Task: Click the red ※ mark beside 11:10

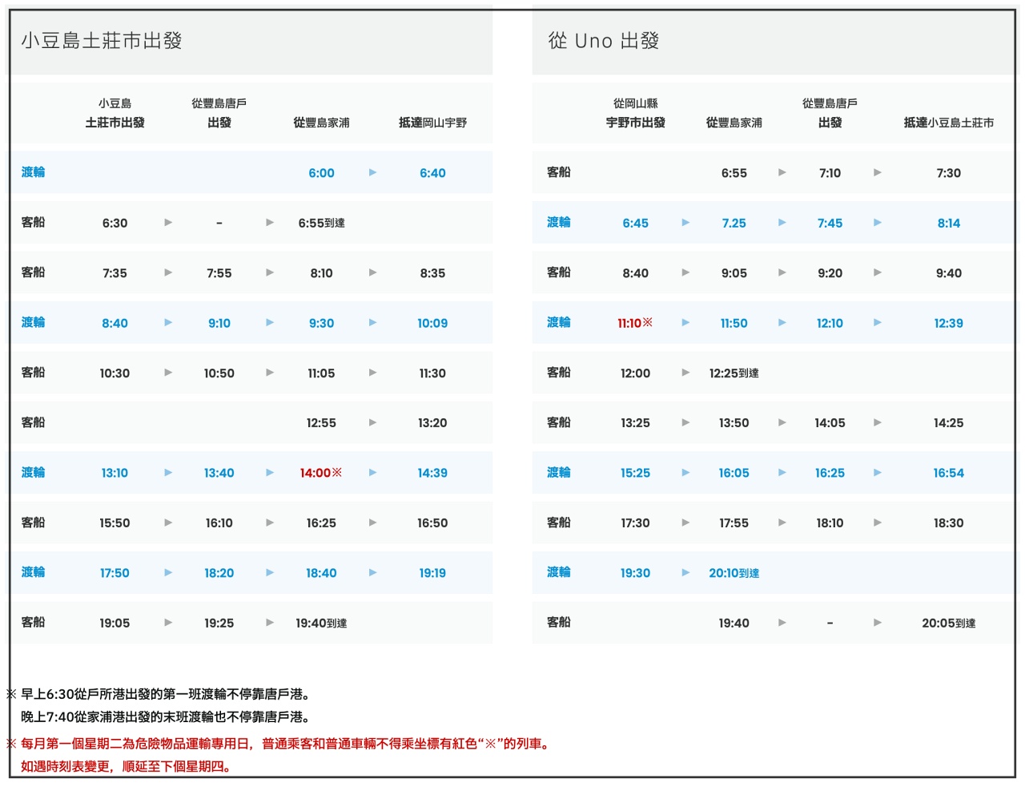Action: point(648,322)
